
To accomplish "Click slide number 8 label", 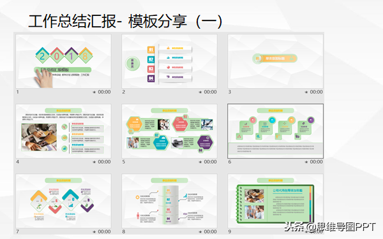I will pos(124,231).
